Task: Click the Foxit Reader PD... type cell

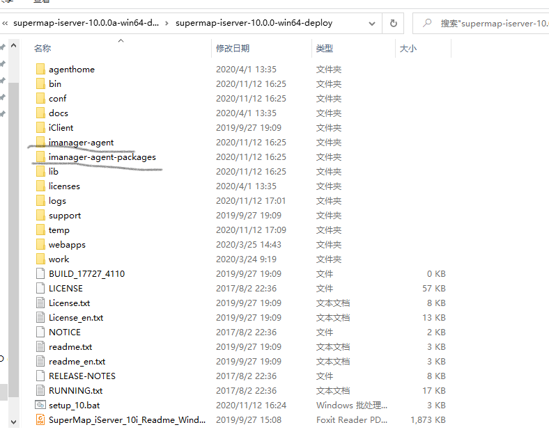Action: [x=352, y=419]
